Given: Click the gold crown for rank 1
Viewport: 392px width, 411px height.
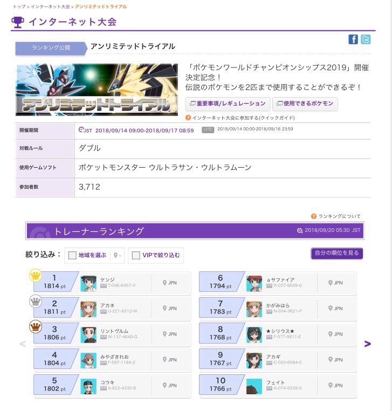Looking at the screenshot, I should tap(36, 275).
